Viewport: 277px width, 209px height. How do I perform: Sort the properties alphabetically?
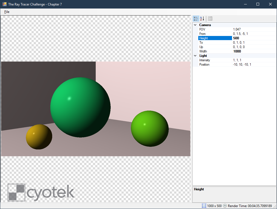[202, 18]
